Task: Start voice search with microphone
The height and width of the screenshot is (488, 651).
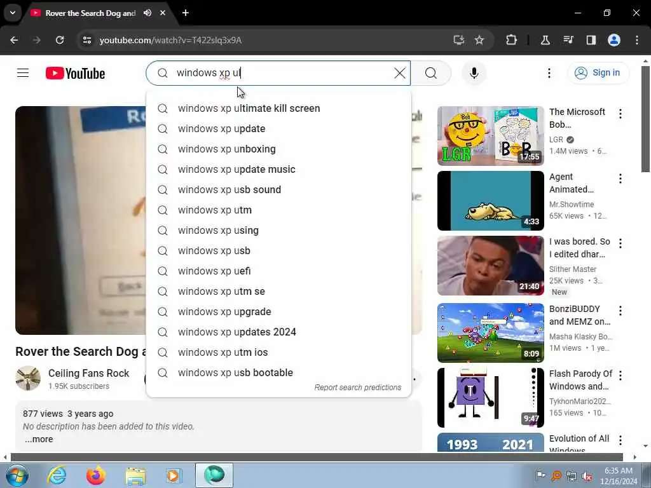Action: pos(474,73)
